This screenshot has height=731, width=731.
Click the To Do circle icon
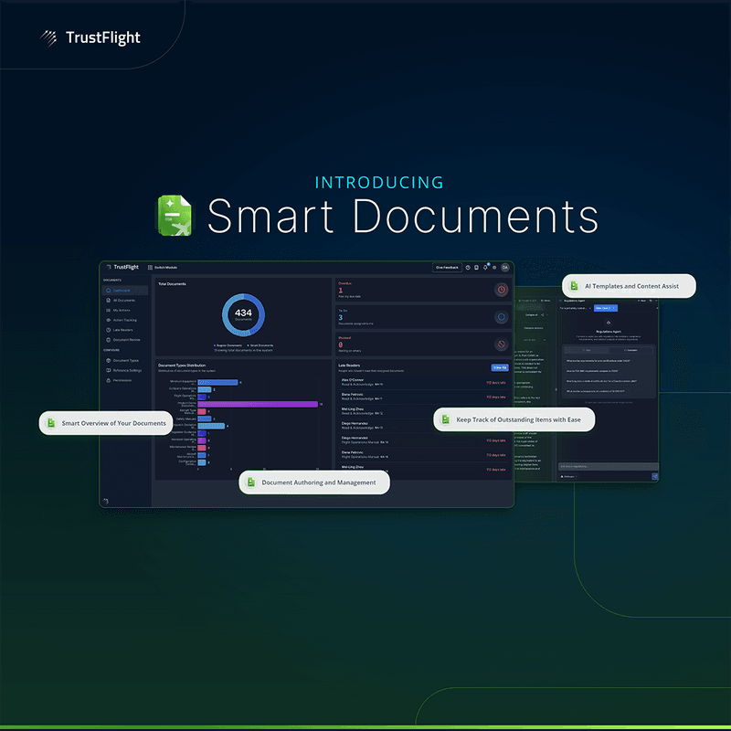coord(501,317)
